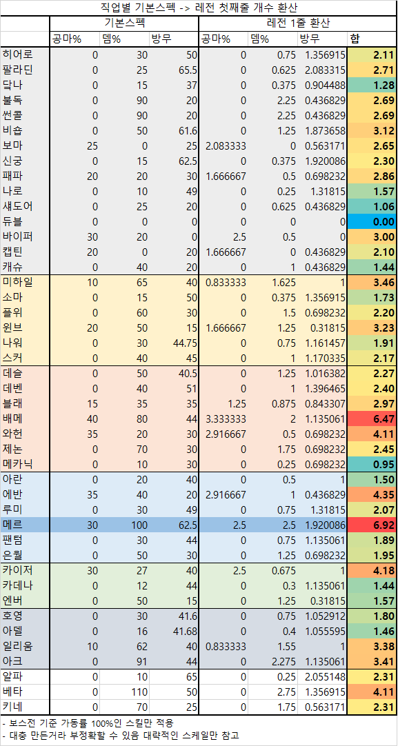Click the 카이저 row label
This screenshot has height=746, width=398.
(26, 570)
